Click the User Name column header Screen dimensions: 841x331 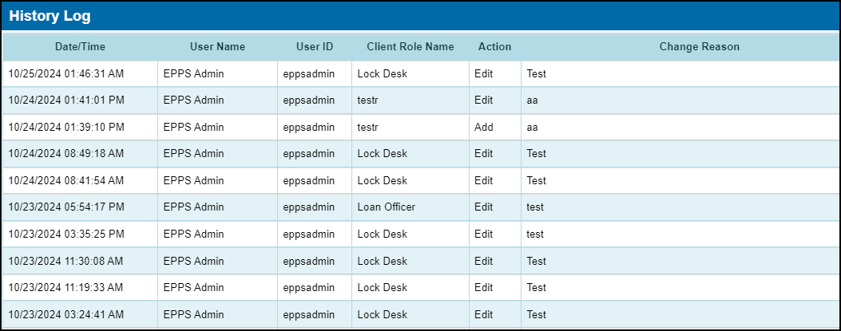click(217, 46)
